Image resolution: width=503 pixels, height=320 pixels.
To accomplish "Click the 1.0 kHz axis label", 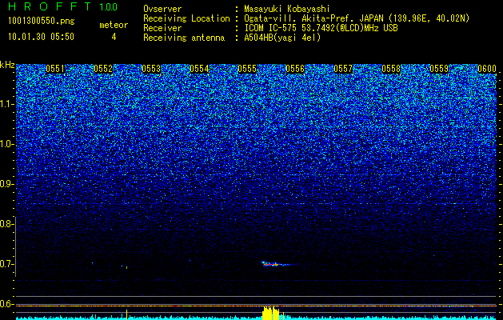I will 6,144.
